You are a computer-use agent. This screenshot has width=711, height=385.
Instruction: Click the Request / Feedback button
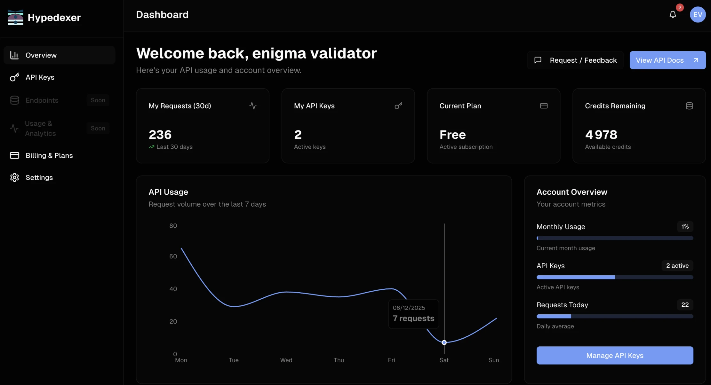pyautogui.click(x=575, y=60)
